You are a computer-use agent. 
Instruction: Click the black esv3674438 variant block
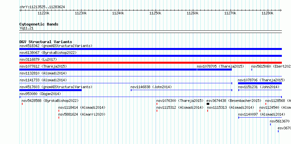coord(208,104)
